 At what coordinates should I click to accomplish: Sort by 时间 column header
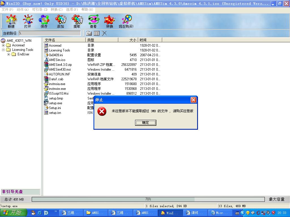[150, 40]
